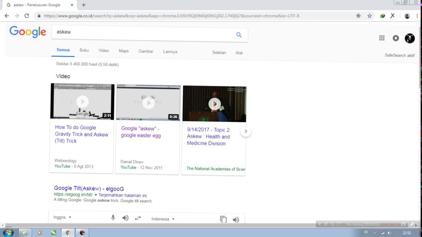Open the Setelan settings menu

(x=219, y=53)
